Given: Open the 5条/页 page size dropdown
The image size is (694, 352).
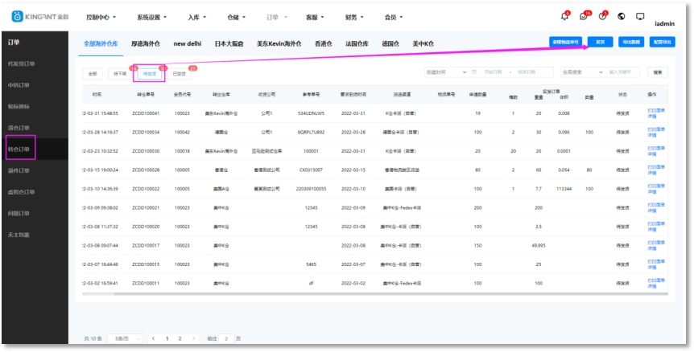Looking at the screenshot, I should pyautogui.click(x=127, y=339).
